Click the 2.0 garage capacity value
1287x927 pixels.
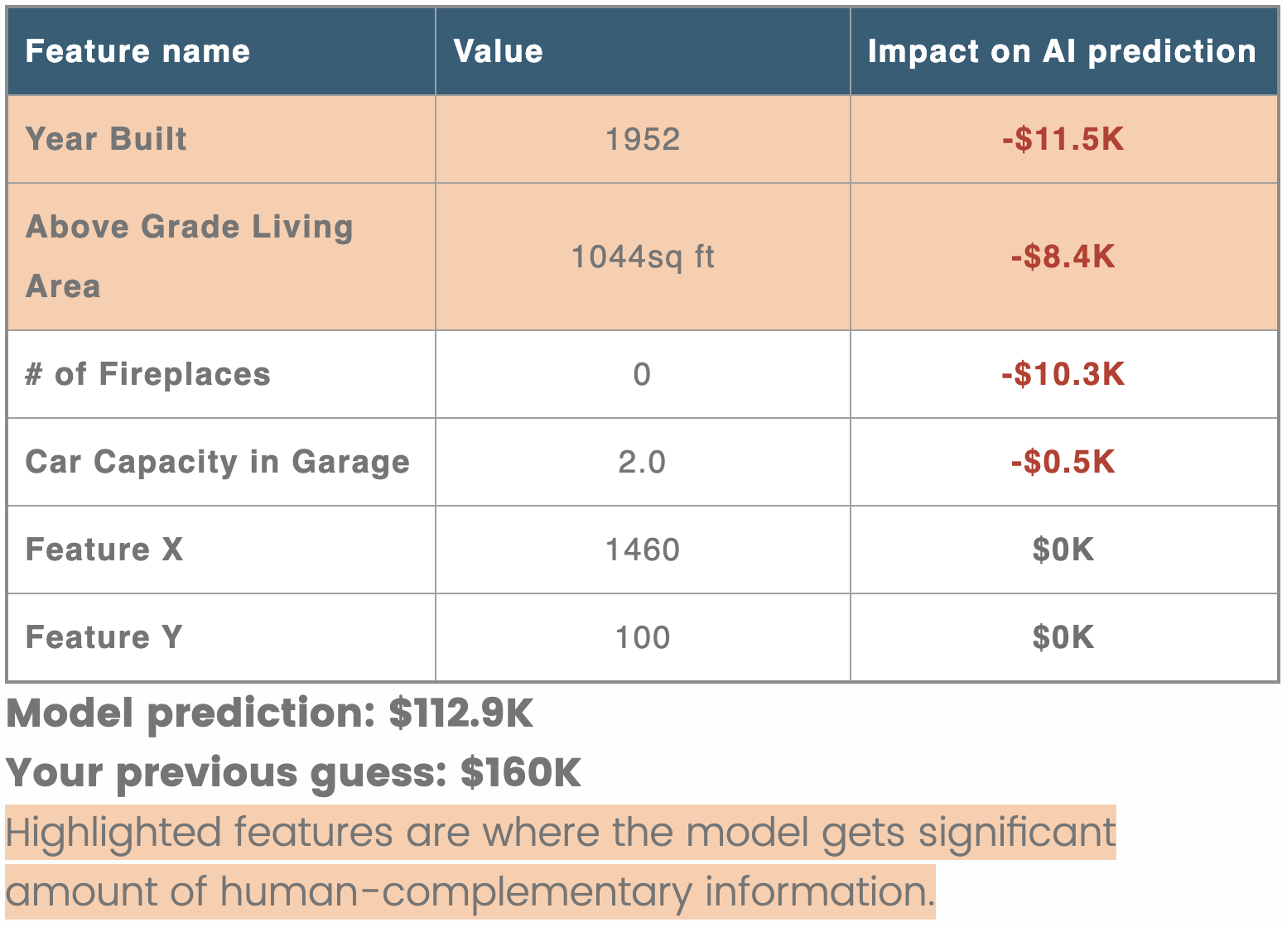point(642,462)
